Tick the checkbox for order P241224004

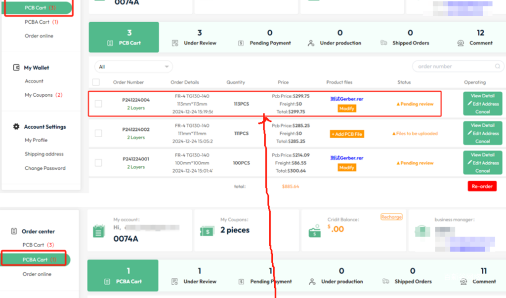coord(98,104)
